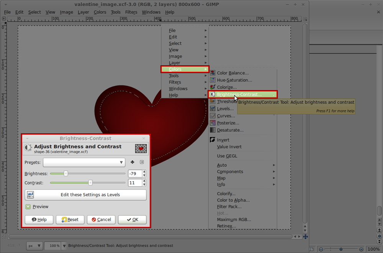The height and width of the screenshot is (253, 383).
Task: Select the Curves adjustment icon
Action: (213, 116)
